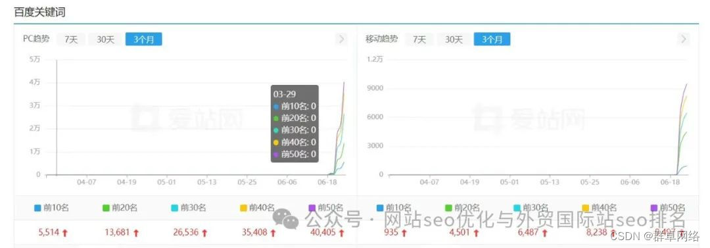
Task: Click tooltip row 前20名: 0
Action: 295,118
